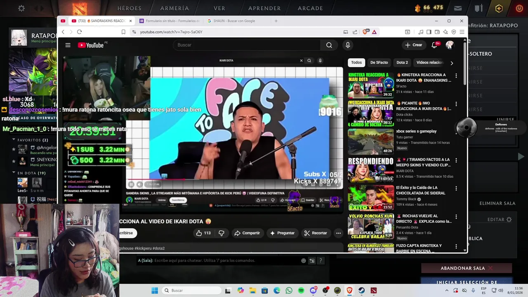Click ABANDONAR SALA in Dota lobby
This screenshot has width=528, height=297.
tap(467, 268)
